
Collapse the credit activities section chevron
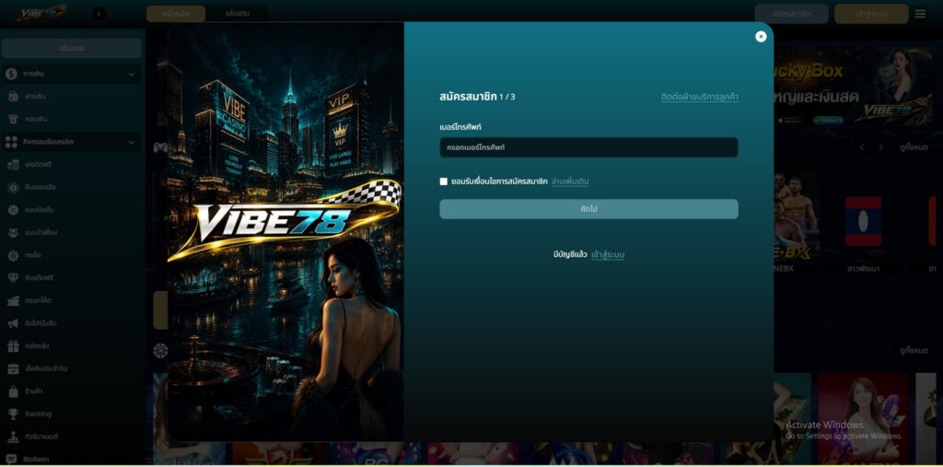click(x=132, y=143)
